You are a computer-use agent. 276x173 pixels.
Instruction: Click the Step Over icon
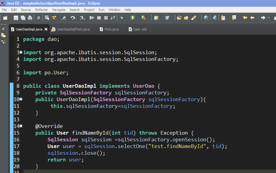[x=73, y=18]
